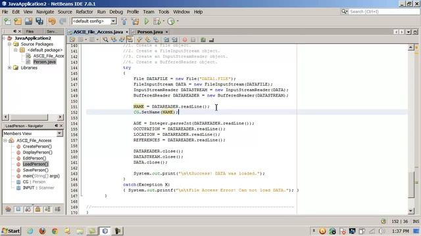Click the Debug Main Project icon
421x236 pixels.
(157, 22)
